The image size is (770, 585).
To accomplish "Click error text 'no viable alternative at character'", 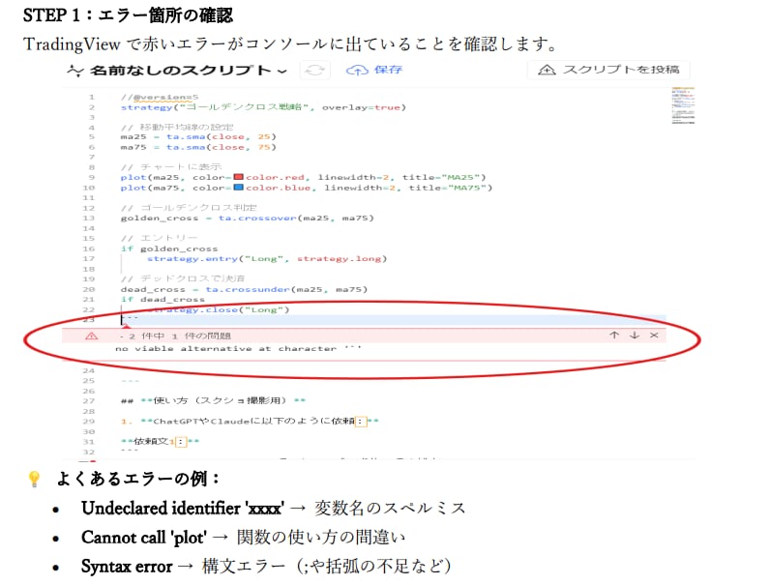I will pos(238,348).
